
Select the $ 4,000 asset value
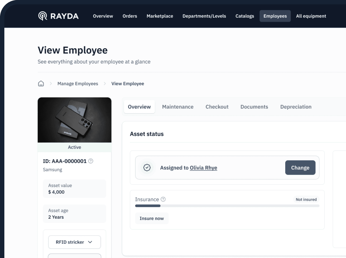[x=56, y=192]
